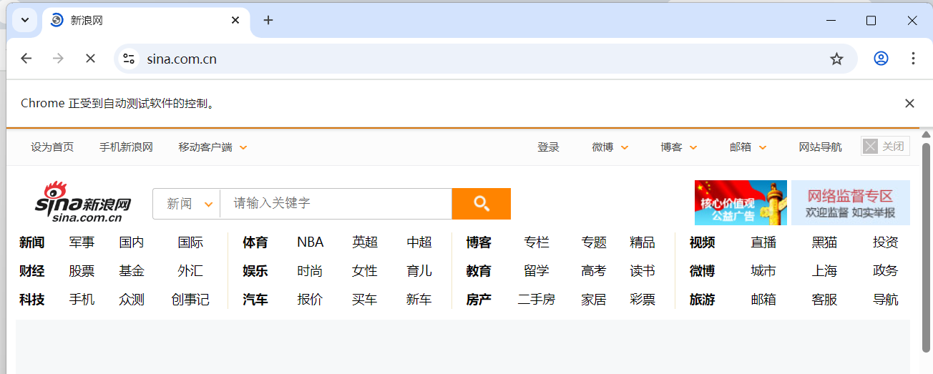Open 外汇 link
Screen dimensions: 933x374
click(190, 271)
